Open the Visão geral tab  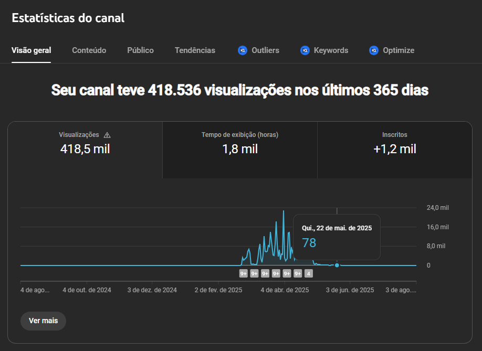(x=31, y=50)
